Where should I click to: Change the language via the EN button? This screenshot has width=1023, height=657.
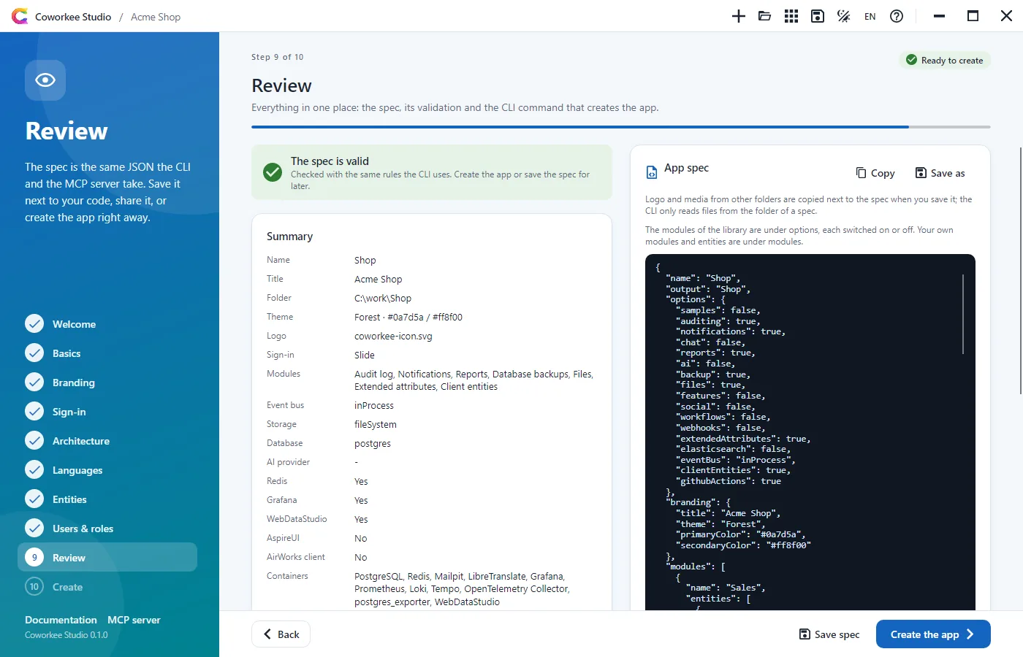pyautogui.click(x=870, y=16)
